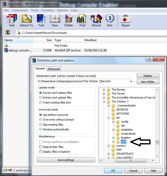Click the Find binoculars icon
This screenshot has width=167, height=176.
81,19
